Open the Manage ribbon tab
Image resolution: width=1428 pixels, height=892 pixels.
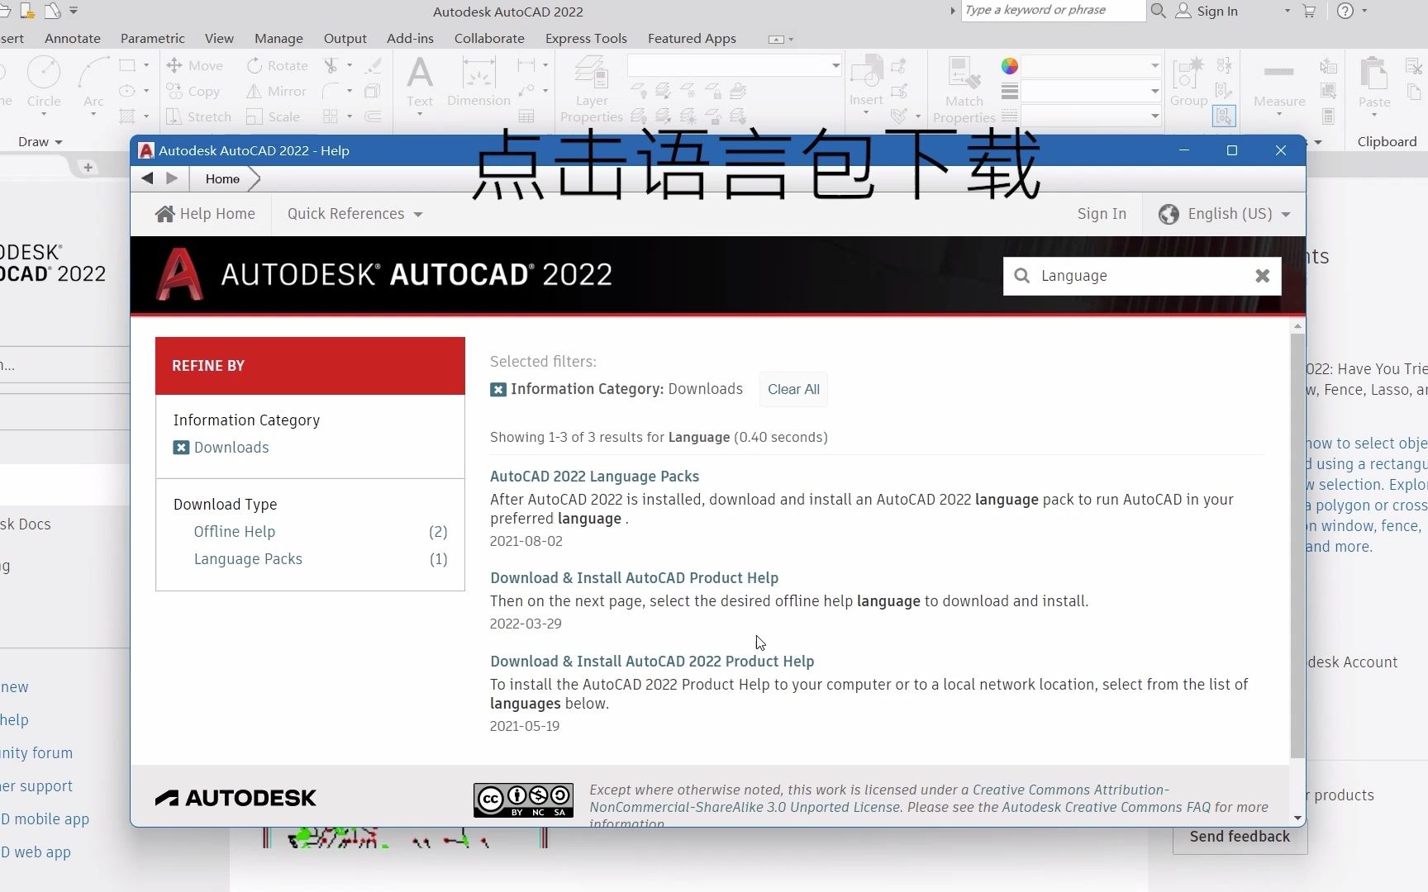[278, 38]
